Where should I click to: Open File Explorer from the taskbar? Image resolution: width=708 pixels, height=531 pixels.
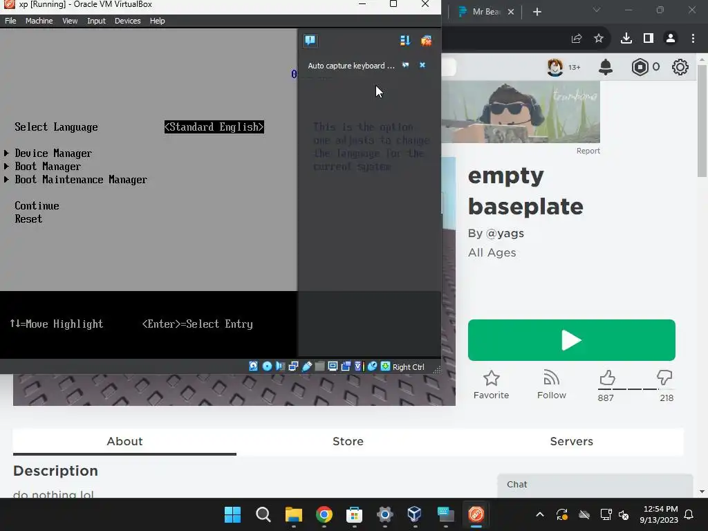tap(293, 514)
